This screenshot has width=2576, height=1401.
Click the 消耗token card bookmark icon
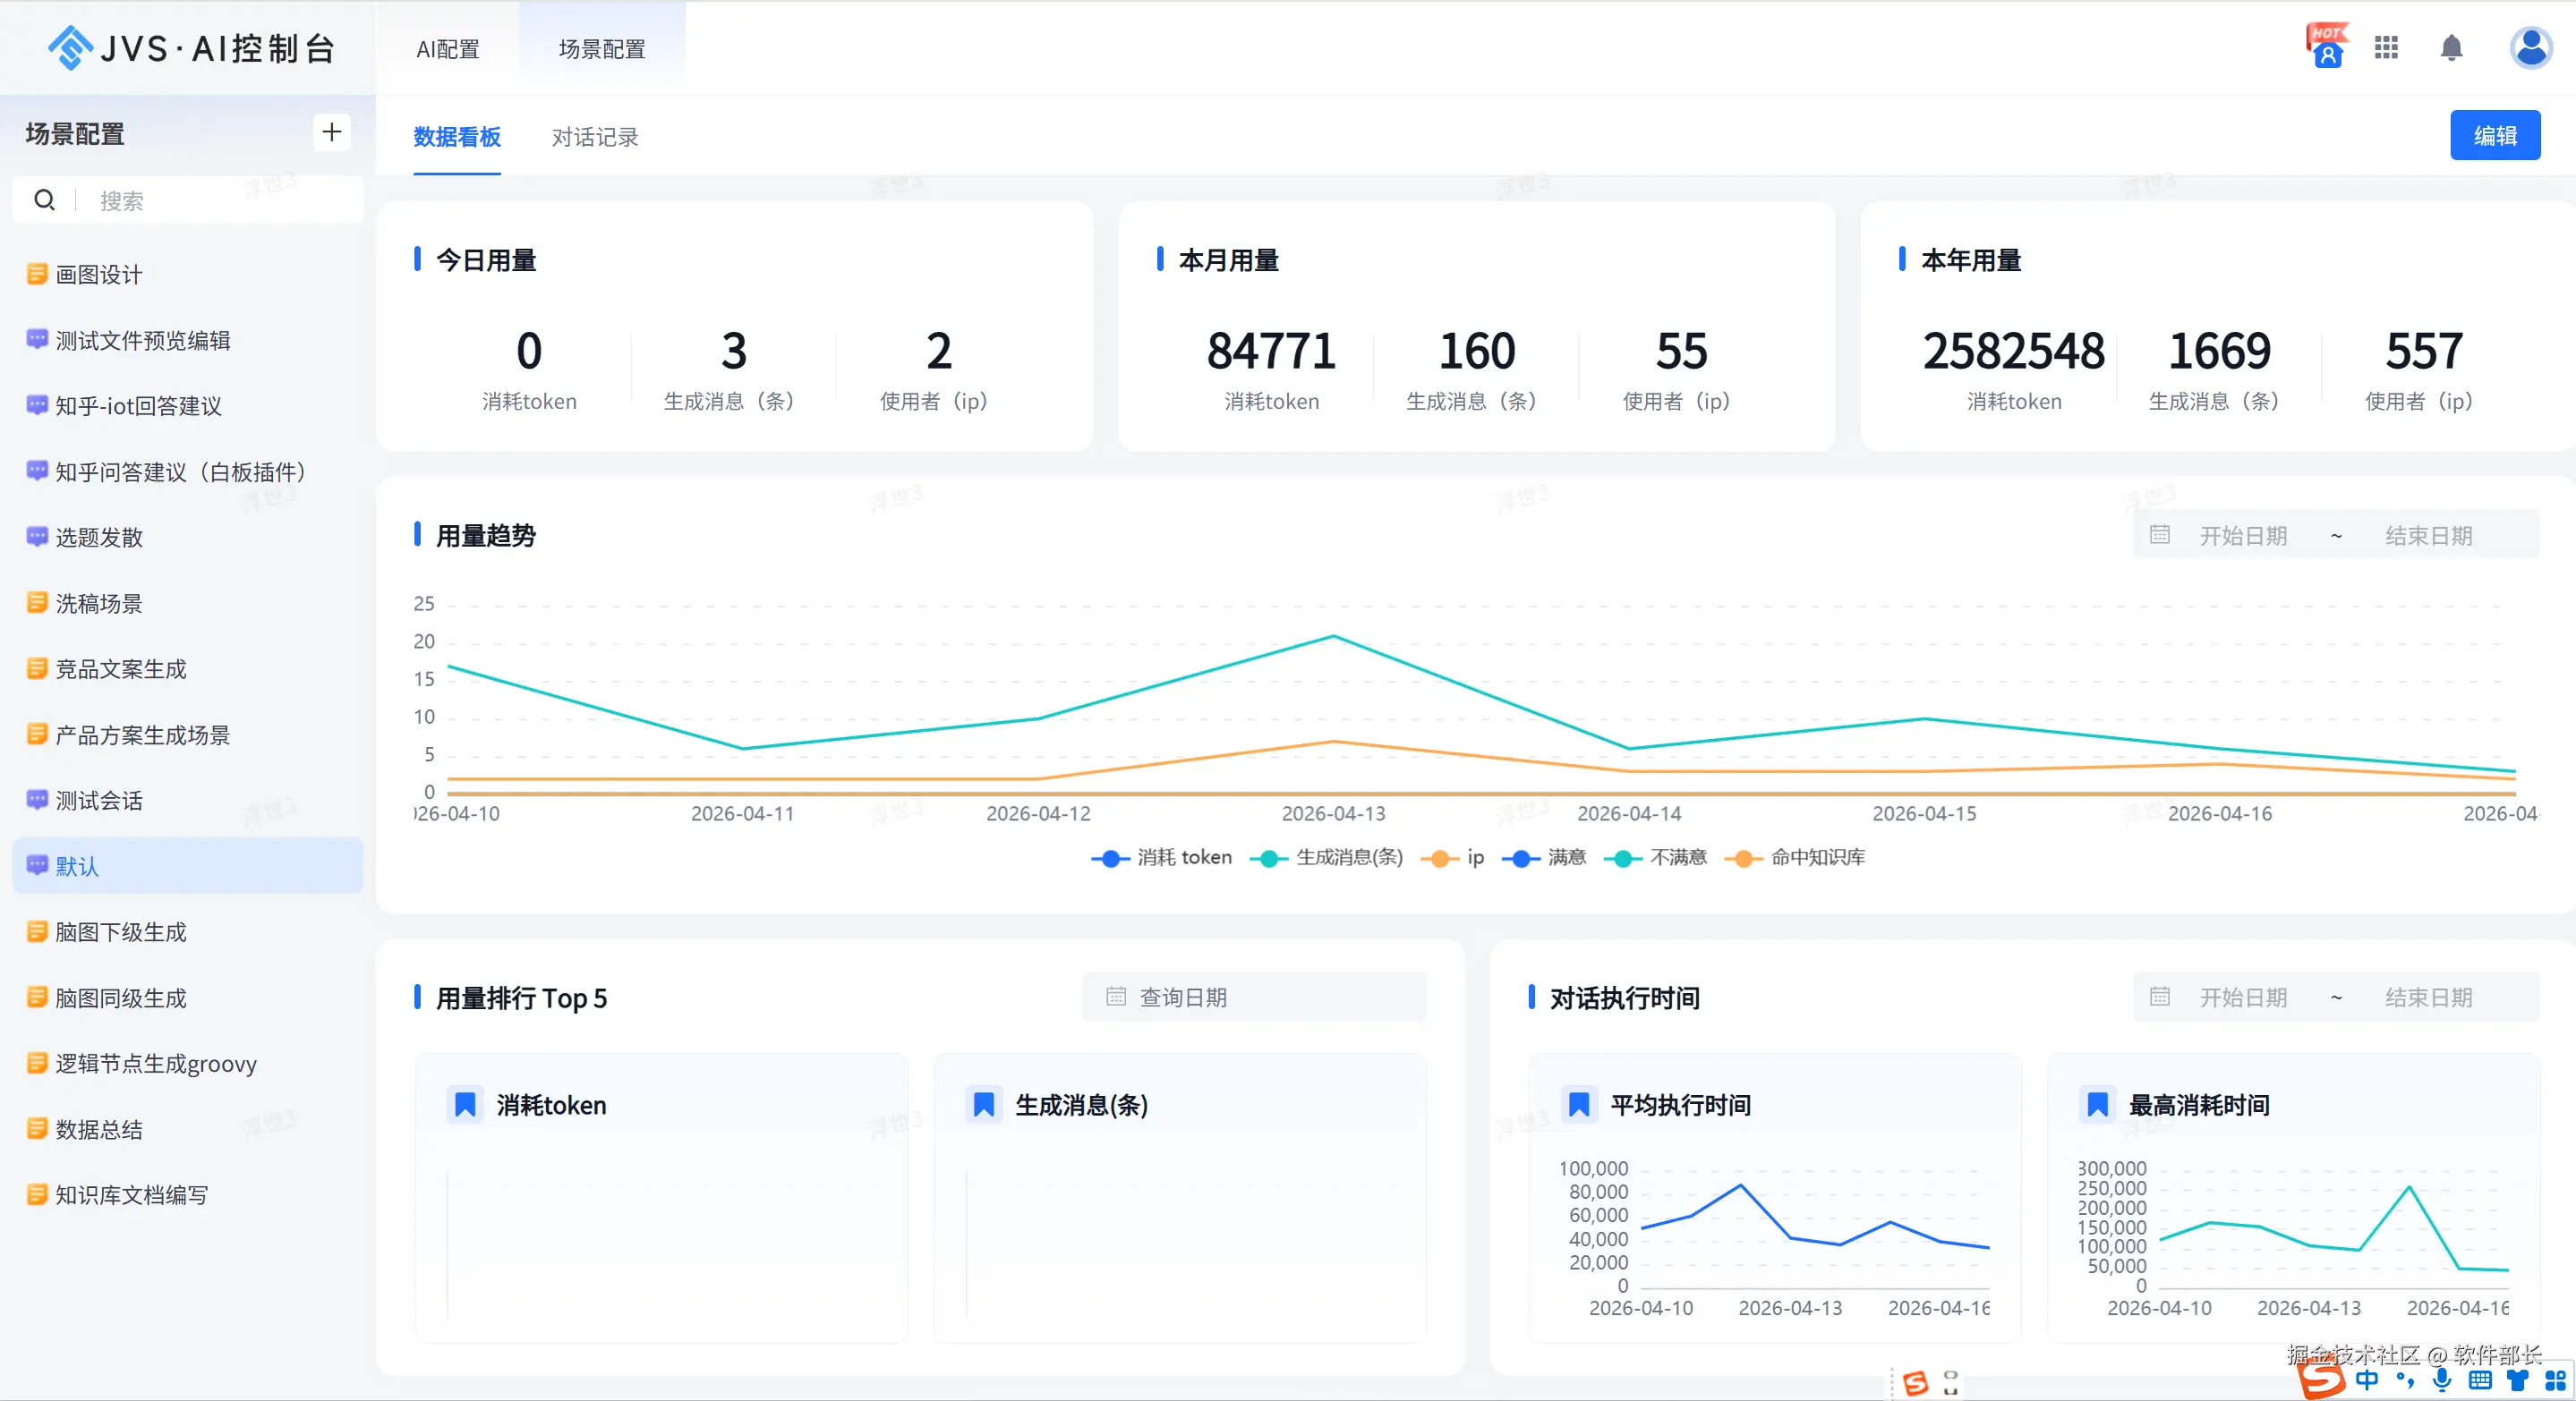click(465, 1105)
